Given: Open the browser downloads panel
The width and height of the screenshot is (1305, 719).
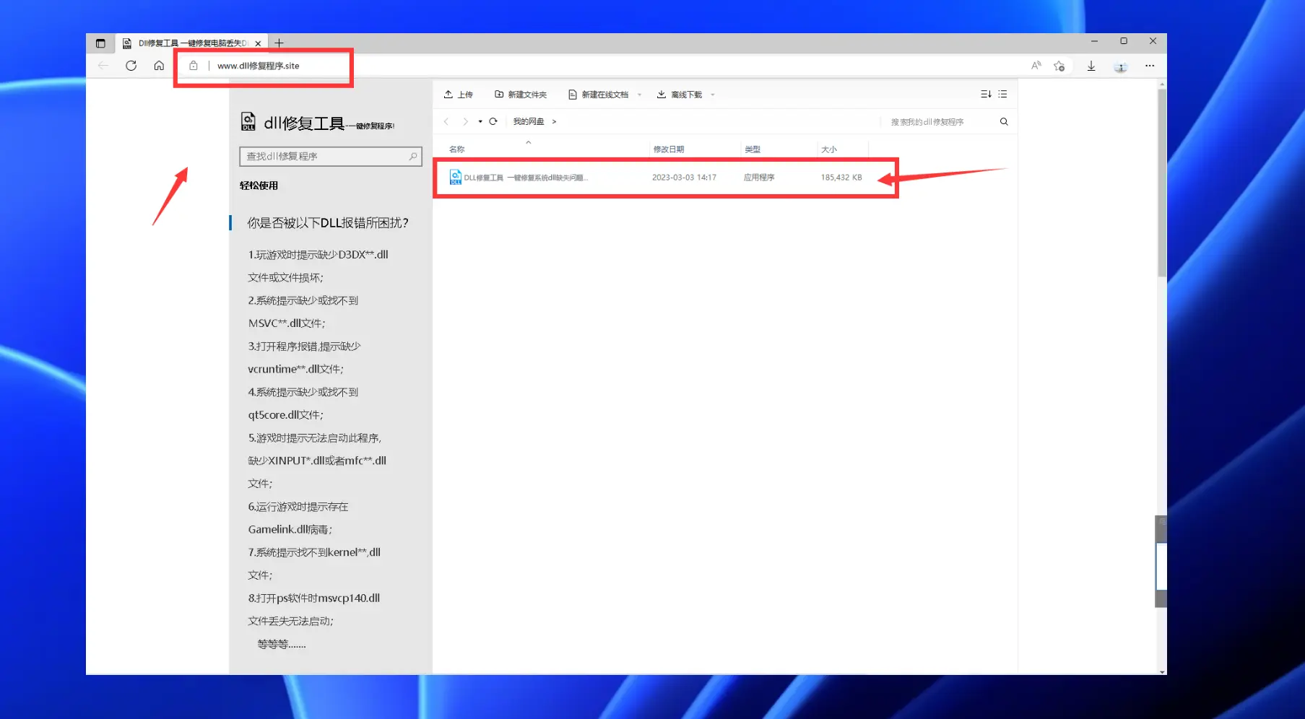Looking at the screenshot, I should pos(1091,66).
